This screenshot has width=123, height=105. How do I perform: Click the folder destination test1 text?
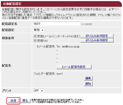click(x=60, y=74)
